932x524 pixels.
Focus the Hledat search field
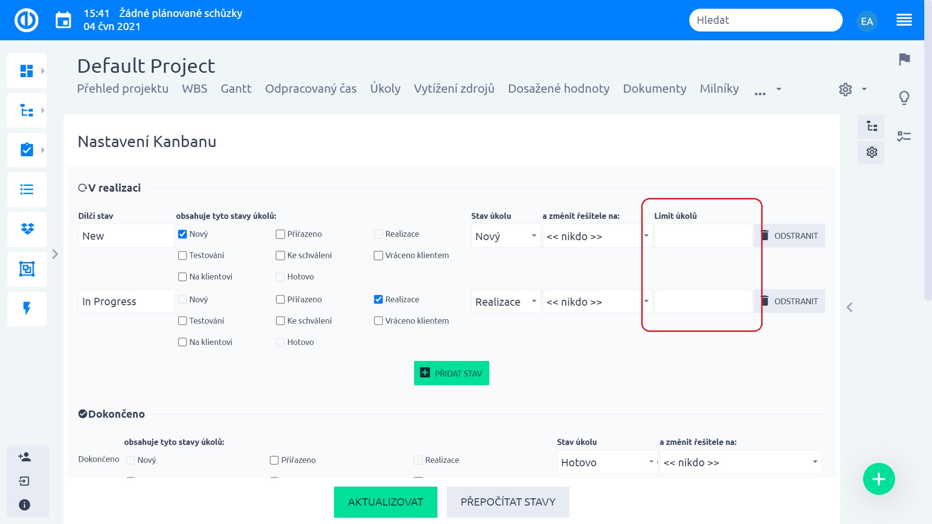(766, 20)
